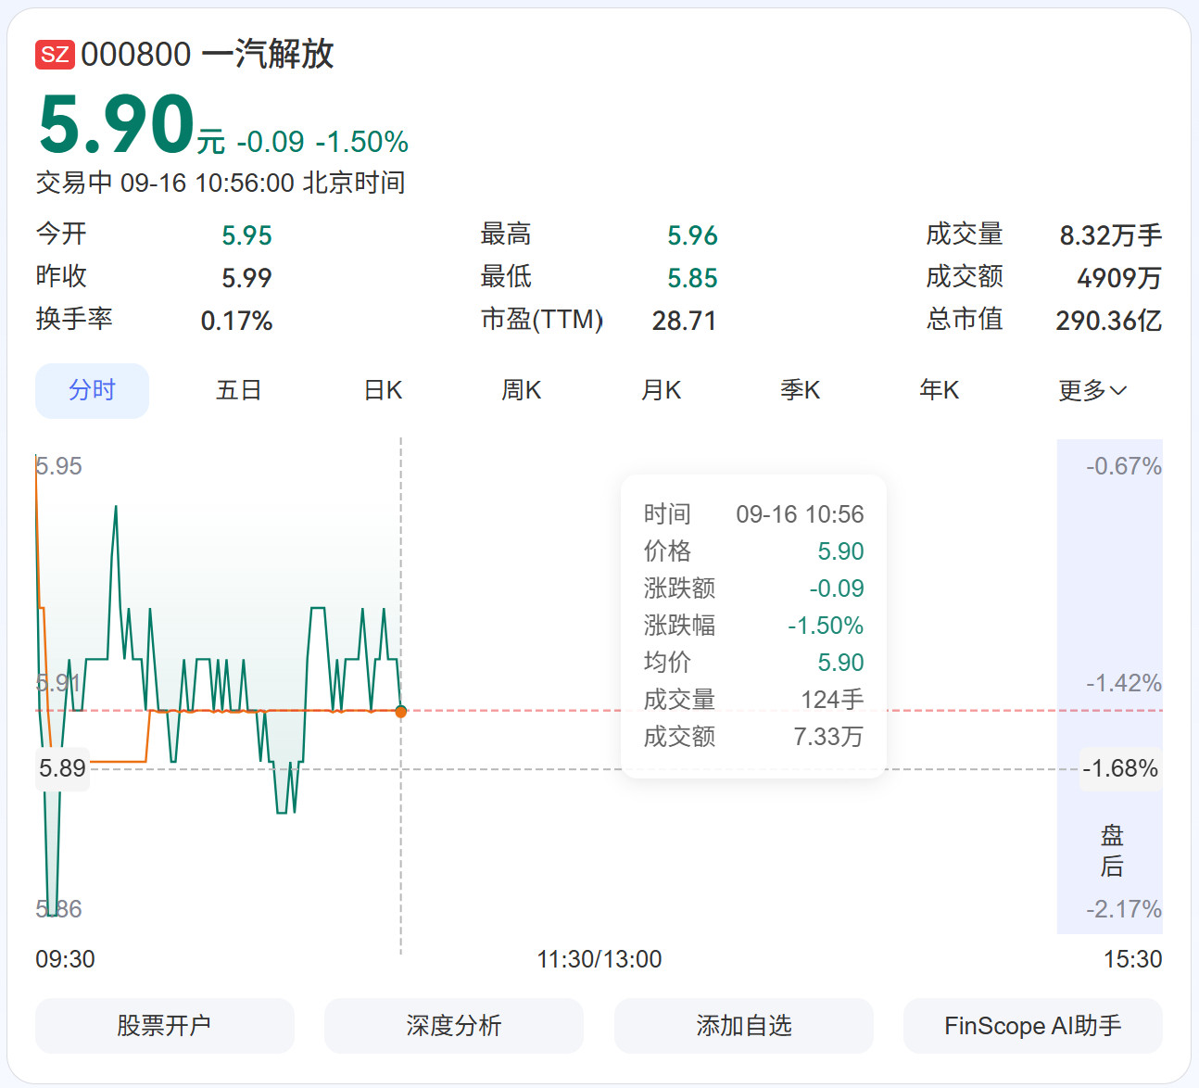Select the 周K weekly candlestick tab
This screenshot has width=1199, height=1088.
pyautogui.click(x=522, y=390)
